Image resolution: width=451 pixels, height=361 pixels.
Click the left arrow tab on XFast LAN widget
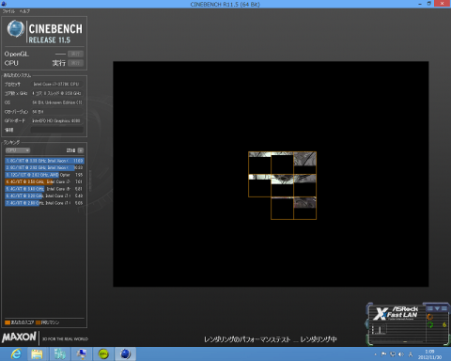365,323
